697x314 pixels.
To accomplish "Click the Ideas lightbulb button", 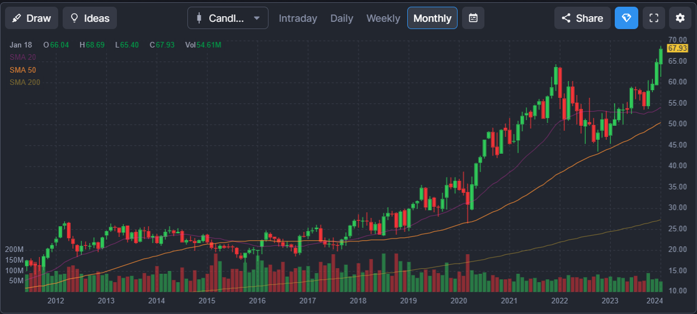I will pyautogui.click(x=90, y=18).
